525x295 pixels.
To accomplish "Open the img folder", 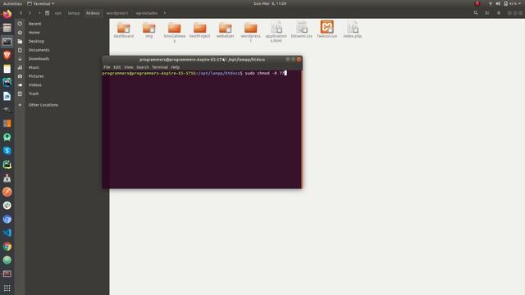I will point(149,29).
